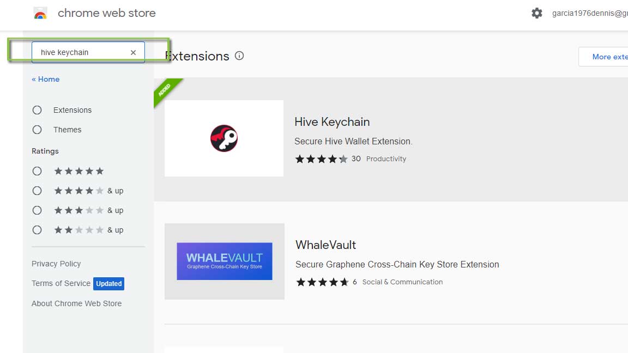Select the five-star rating filter
The width and height of the screenshot is (628, 353).
coord(37,171)
